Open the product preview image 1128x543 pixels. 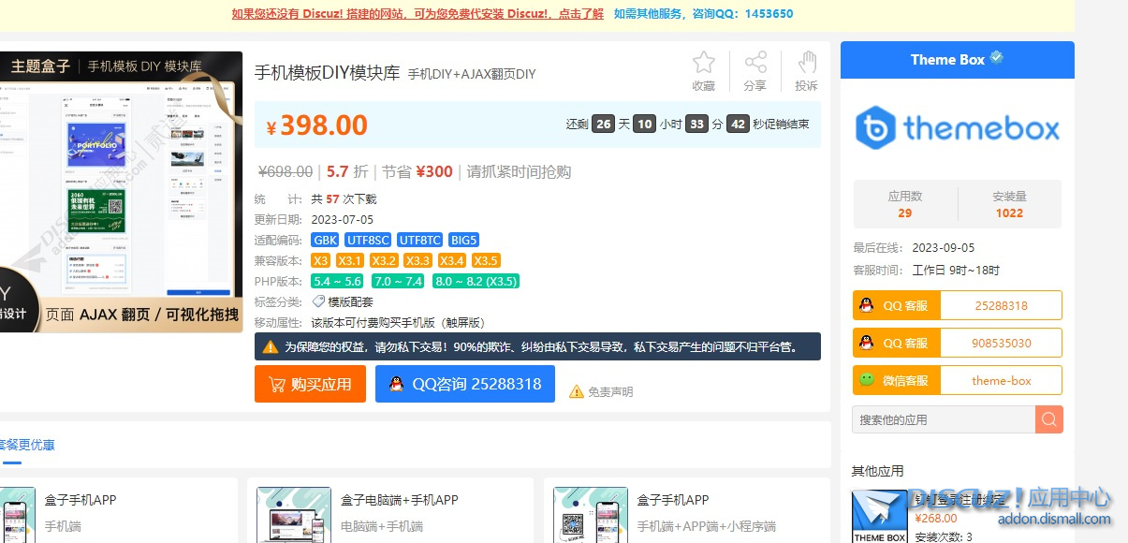(x=121, y=192)
